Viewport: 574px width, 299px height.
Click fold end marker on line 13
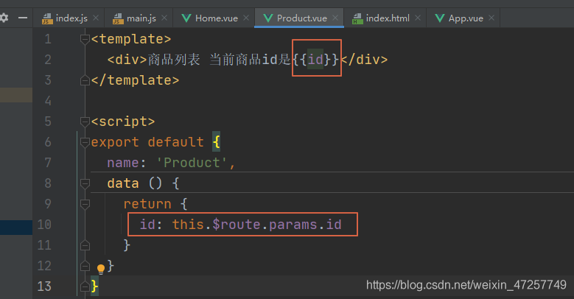85,286
